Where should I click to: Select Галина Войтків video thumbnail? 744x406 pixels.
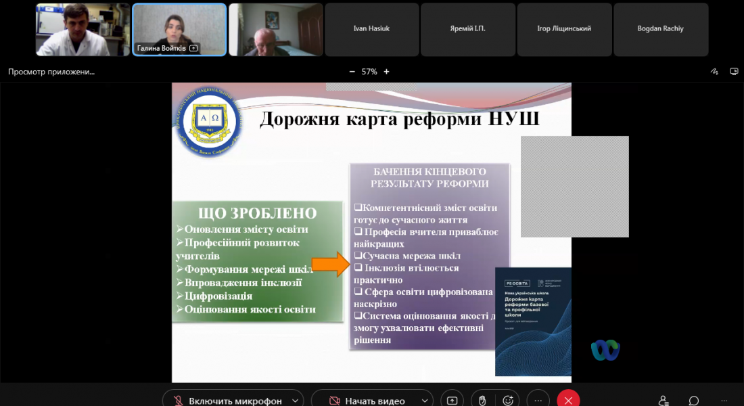tap(179, 29)
